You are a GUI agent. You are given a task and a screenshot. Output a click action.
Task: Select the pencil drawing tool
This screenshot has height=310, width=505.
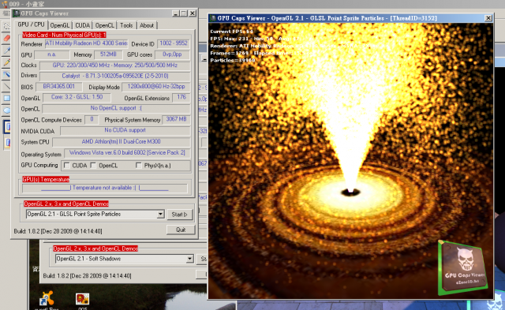click(6, 62)
